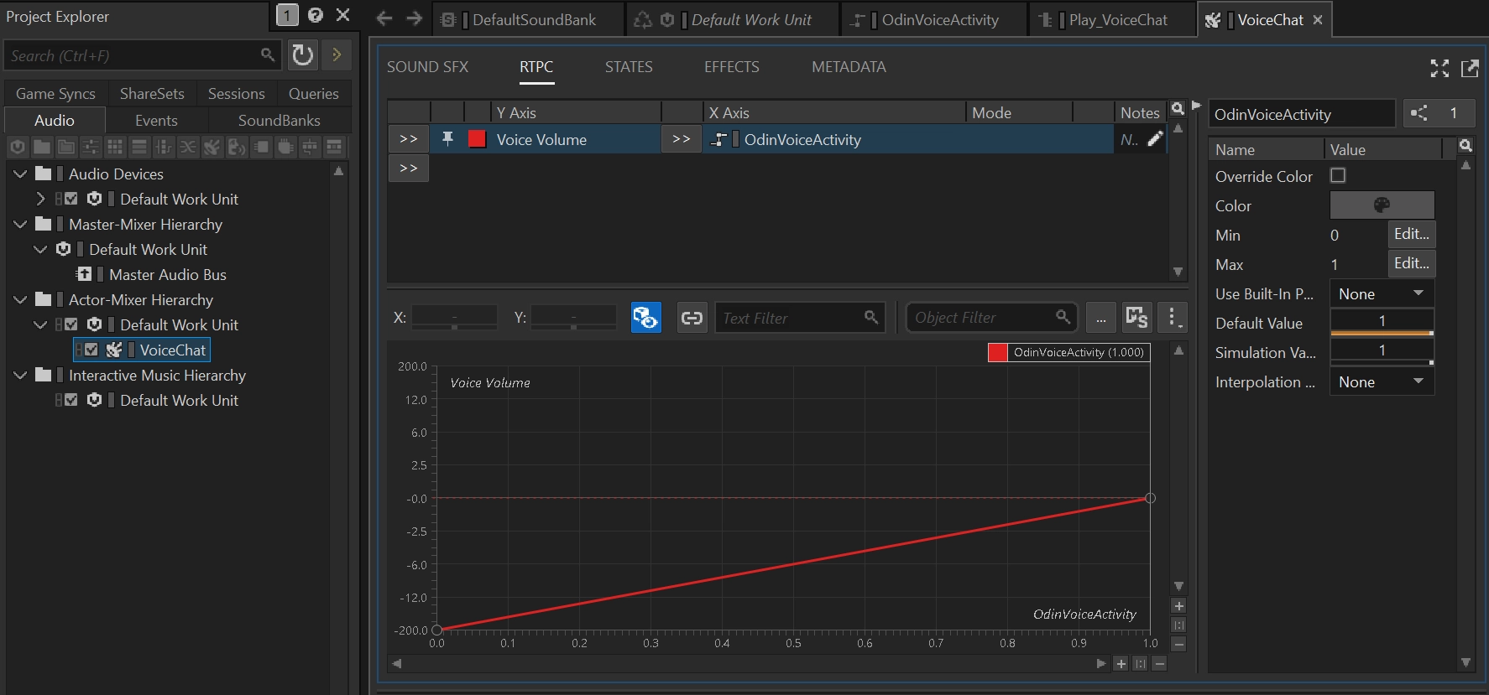Click the blue object view toggle icon
This screenshot has height=695, width=1489.
tap(645, 318)
